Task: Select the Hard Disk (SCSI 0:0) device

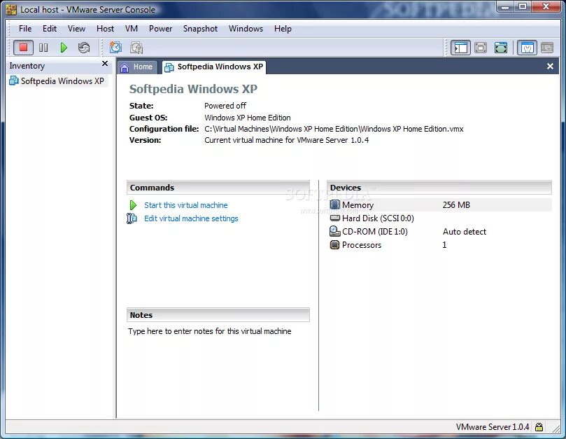Action: click(378, 218)
